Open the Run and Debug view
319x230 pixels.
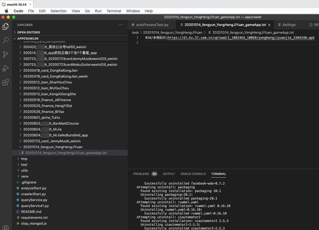pos(6,68)
